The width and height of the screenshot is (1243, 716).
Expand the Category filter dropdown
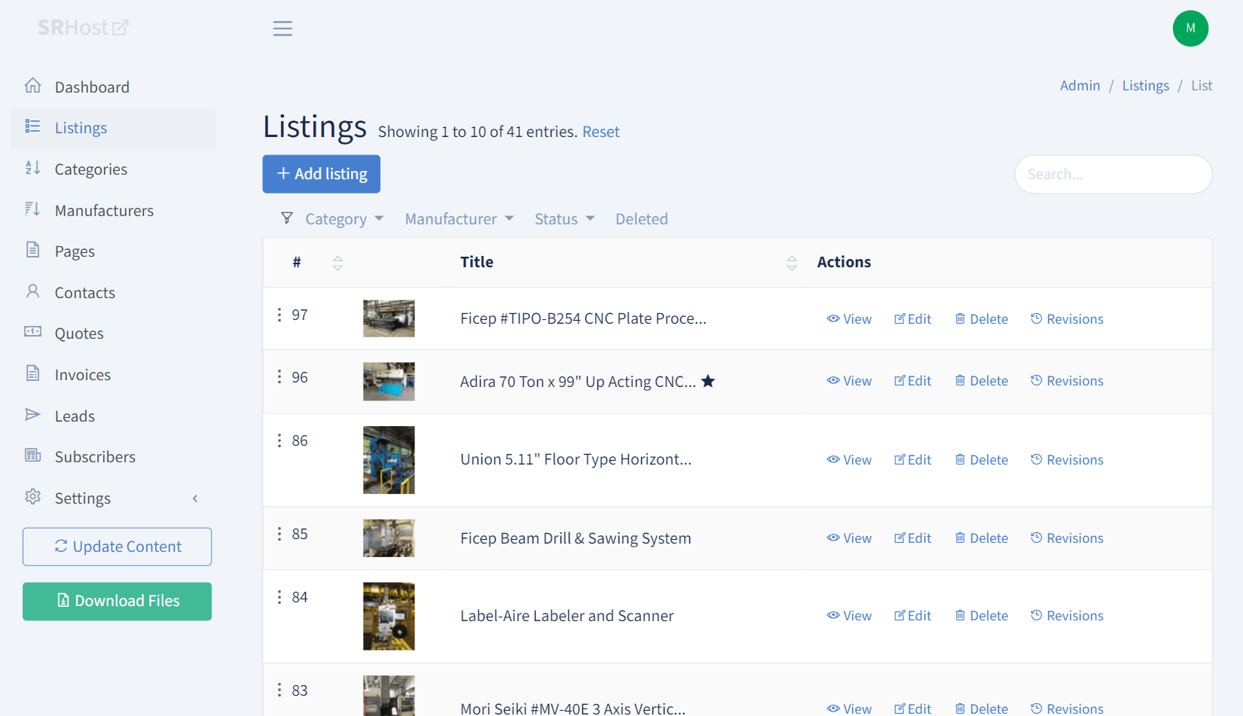click(344, 219)
